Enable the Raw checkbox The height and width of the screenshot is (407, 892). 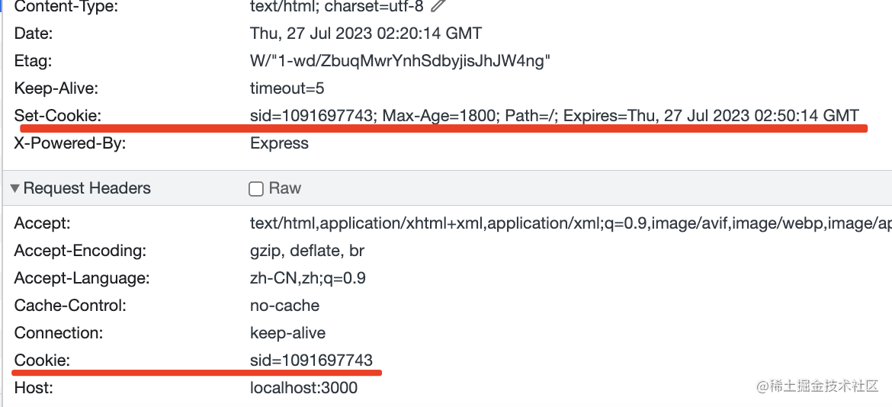(x=256, y=189)
